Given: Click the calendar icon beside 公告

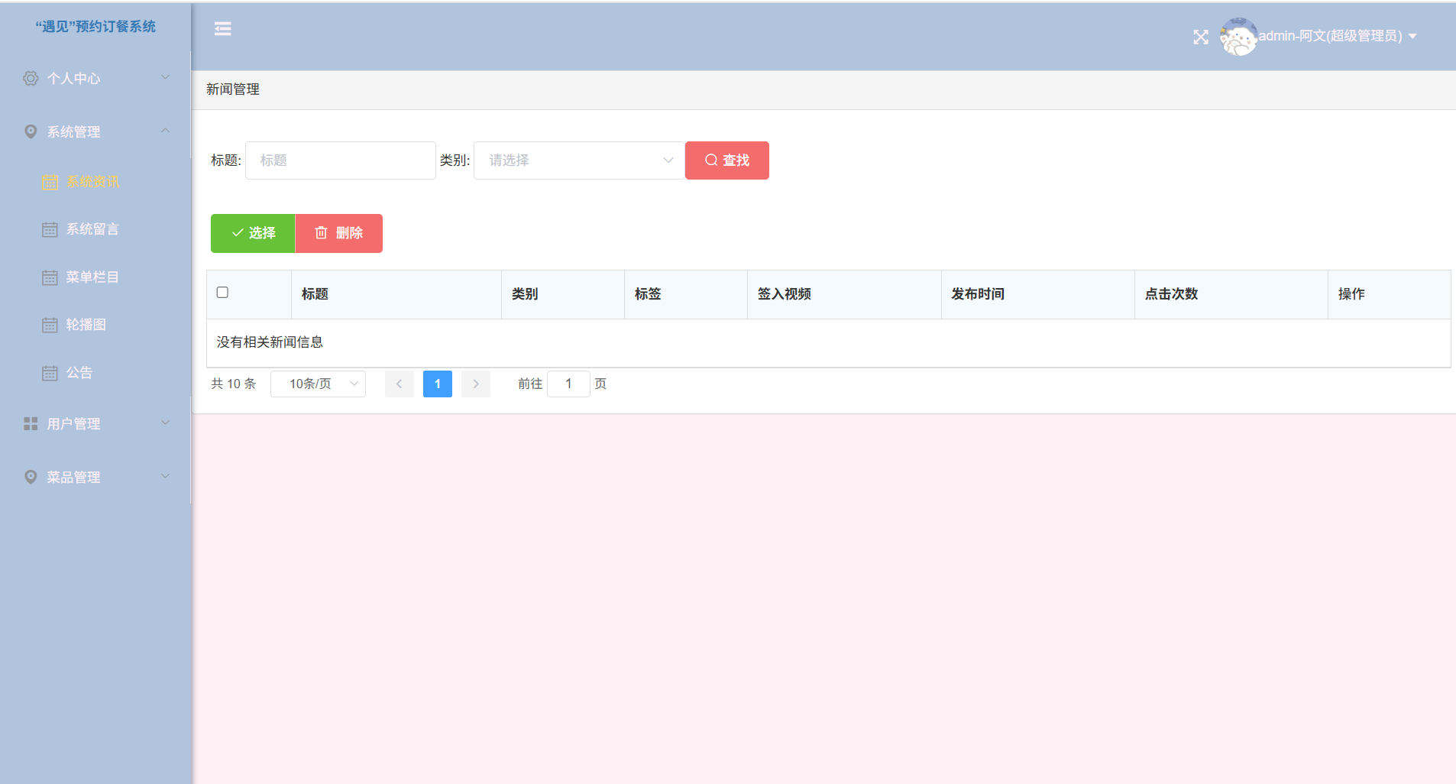Looking at the screenshot, I should (50, 373).
